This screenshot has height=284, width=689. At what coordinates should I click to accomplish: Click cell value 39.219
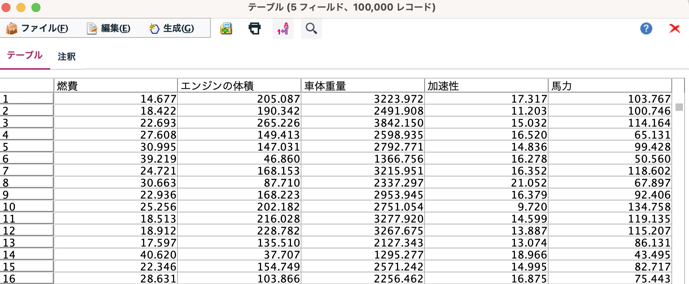pos(158,159)
